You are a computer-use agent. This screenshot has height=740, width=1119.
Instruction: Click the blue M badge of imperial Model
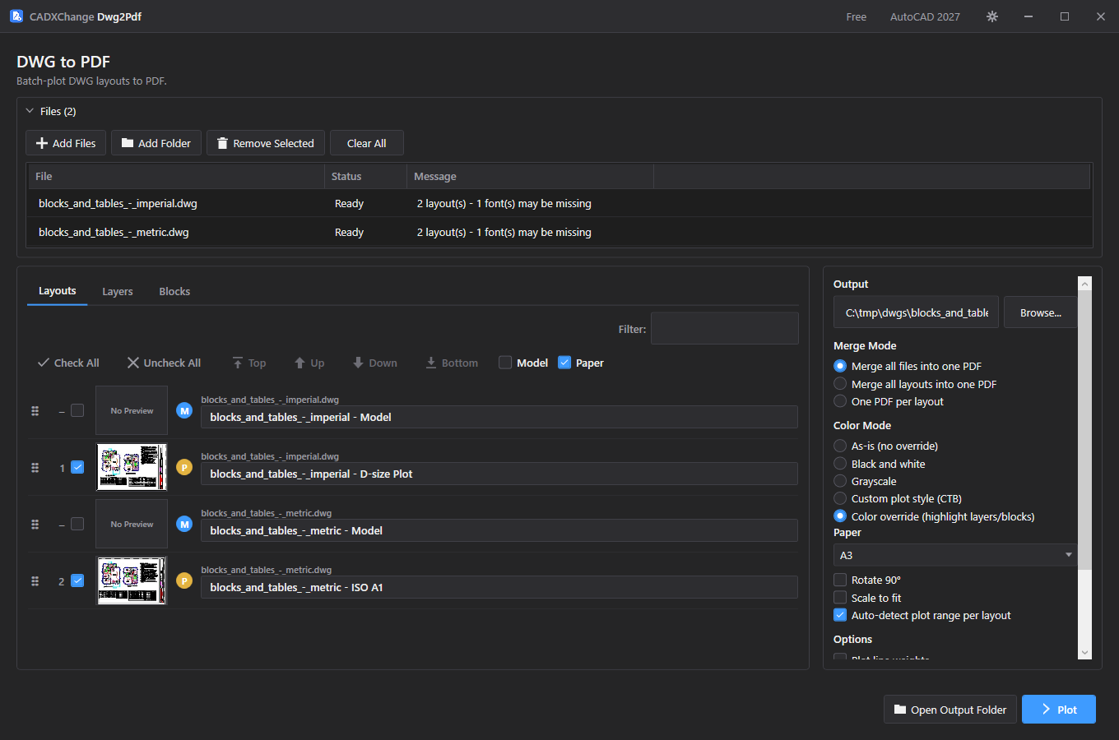click(x=184, y=410)
